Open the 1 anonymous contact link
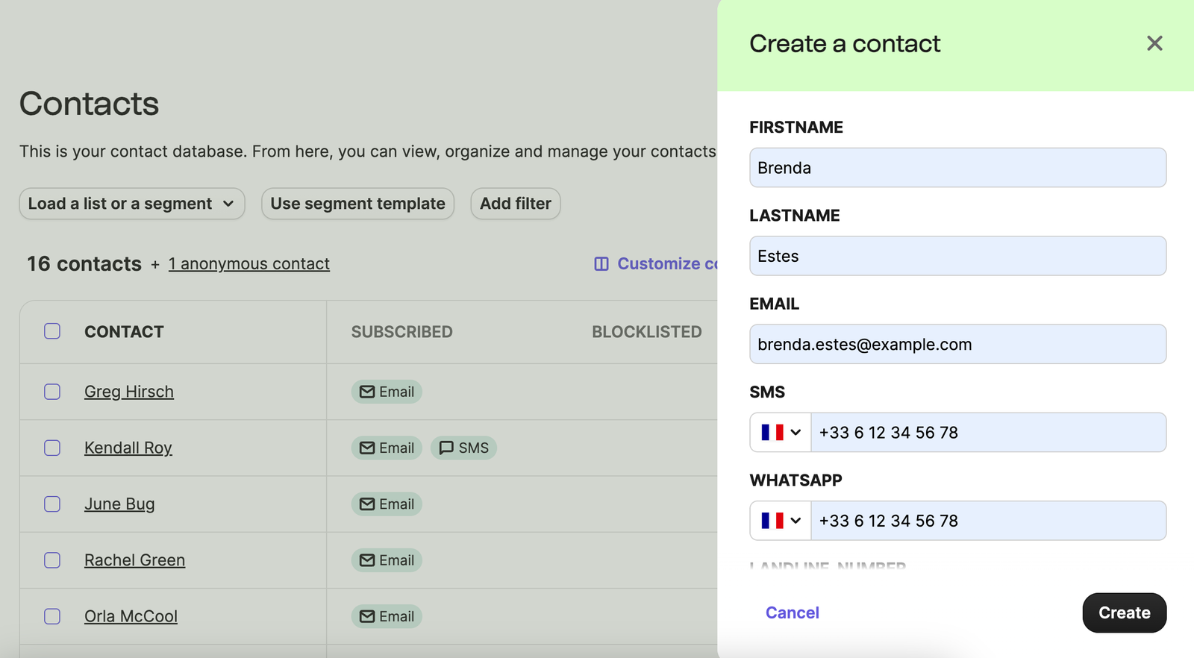Screen dimensions: 1194x658 coord(249,264)
